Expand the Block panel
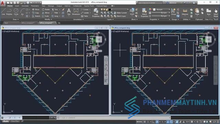This screenshot has height=124, width=220. coord(134,19)
